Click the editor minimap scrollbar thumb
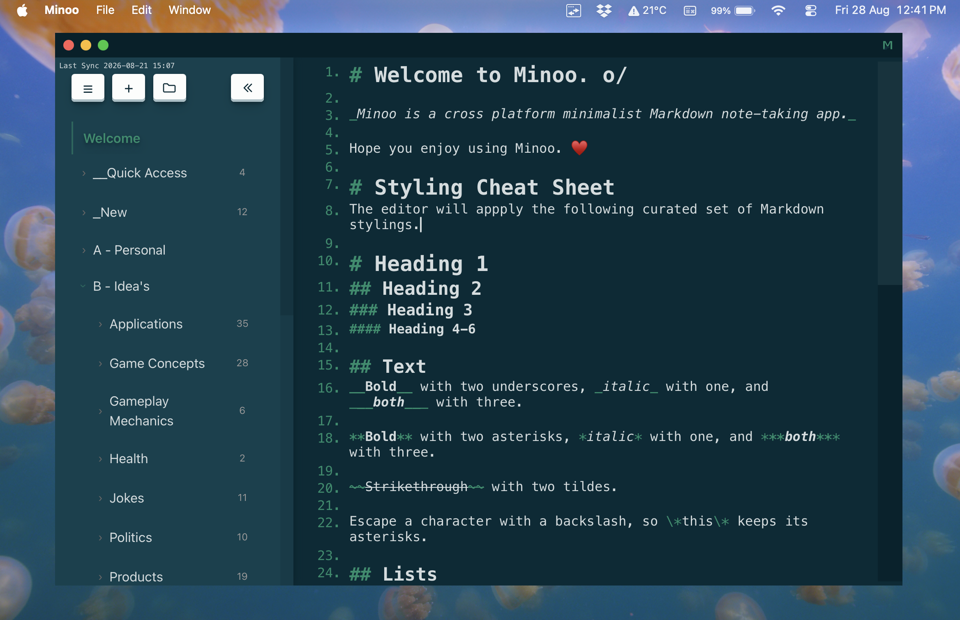This screenshot has width=960, height=620. click(x=889, y=172)
